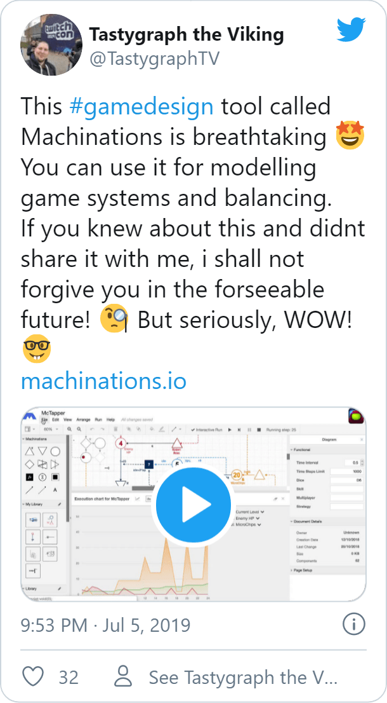The image size is (387, 703).
Task: Open the Arrange menu
Action: pos(83,420)
